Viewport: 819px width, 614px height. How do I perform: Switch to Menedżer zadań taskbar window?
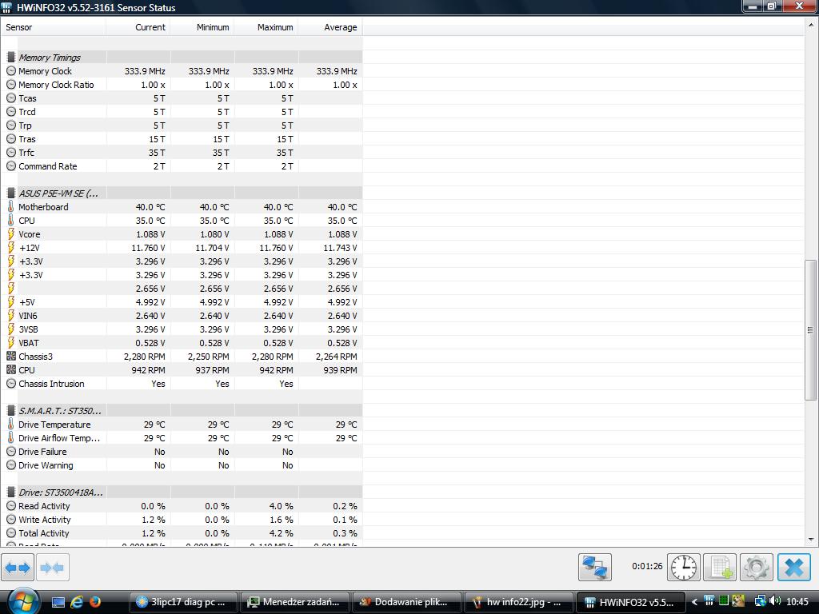pos(294,602)
